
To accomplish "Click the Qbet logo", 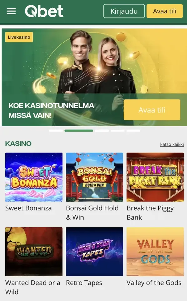I will pyautogui.click(x=44, y=11).
